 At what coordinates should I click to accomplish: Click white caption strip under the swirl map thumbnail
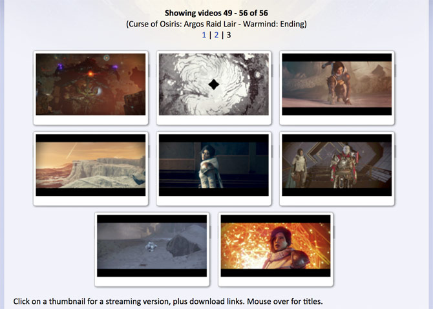214,120
